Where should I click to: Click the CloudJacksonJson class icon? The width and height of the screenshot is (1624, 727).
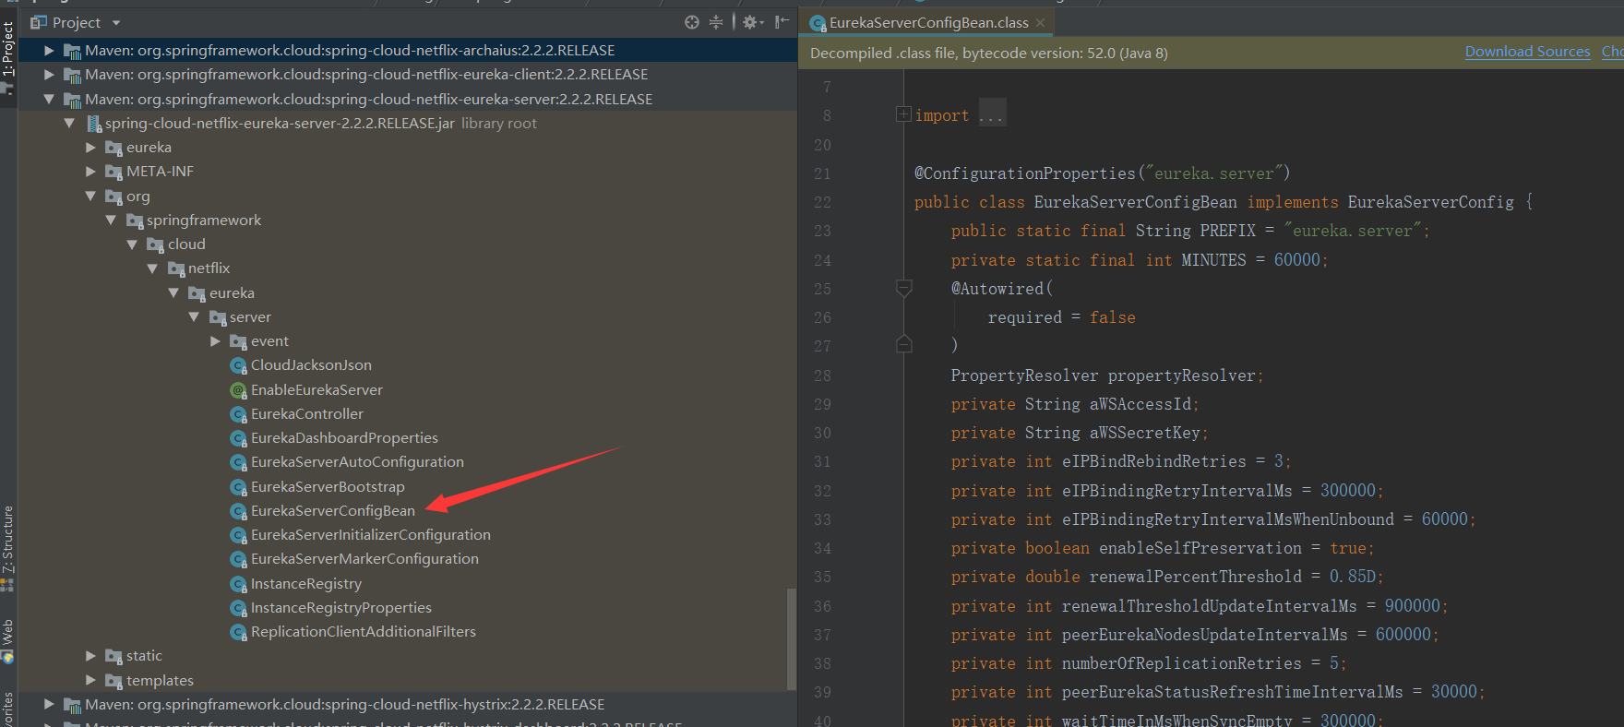tap(238, 365)
